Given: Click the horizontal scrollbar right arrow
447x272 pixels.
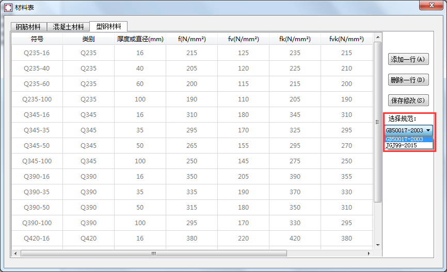Looking at the screenshot, I should point(369,253).
